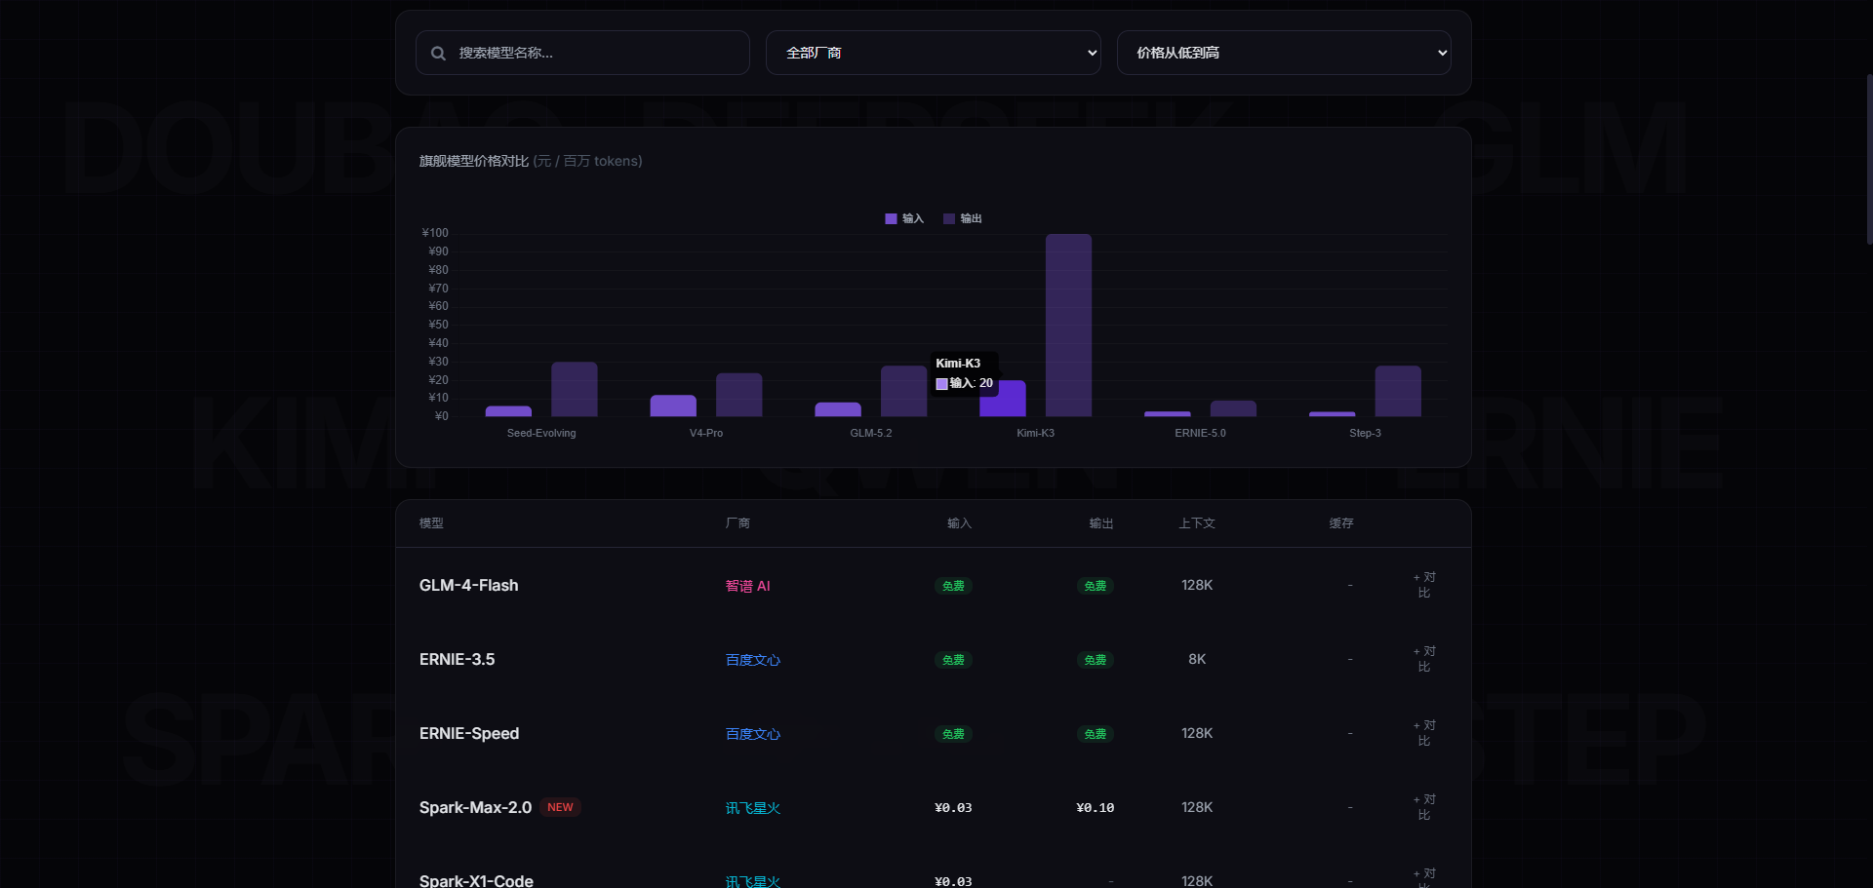Select the GLM-4-Flash model name
Image resolution: width=1873 pixels, height=888 pixels.
click(x=469, y=585)
